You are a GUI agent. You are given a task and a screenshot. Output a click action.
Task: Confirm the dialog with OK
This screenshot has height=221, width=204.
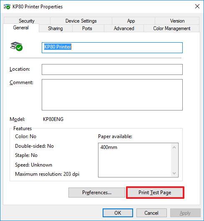click(118, 213)
